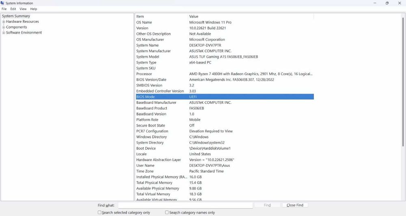Screen dimensions: 406x216
Task: Select Hardware Resources tree item
Action: 22,22
